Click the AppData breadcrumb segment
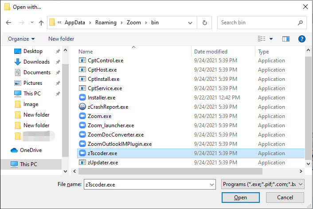The width and height of the screenshot is (313, 209). click(x=75, y=23)
